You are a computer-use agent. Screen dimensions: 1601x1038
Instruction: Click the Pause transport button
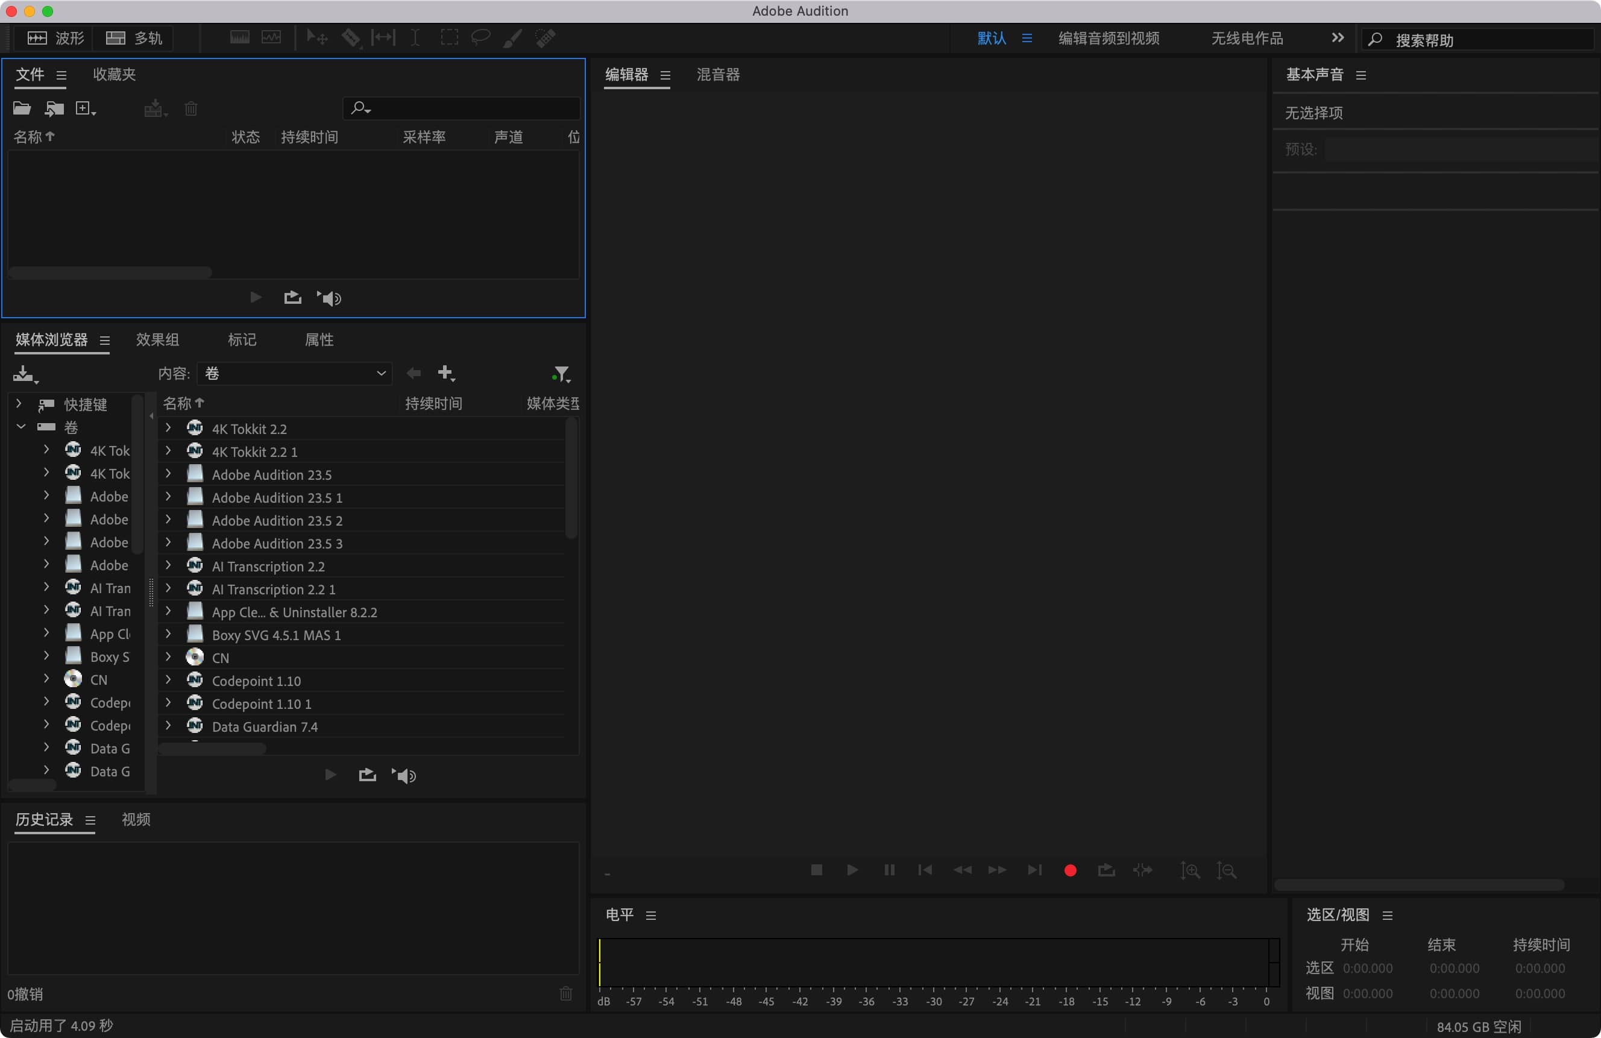pyautogui.click(x=889, y=870)
